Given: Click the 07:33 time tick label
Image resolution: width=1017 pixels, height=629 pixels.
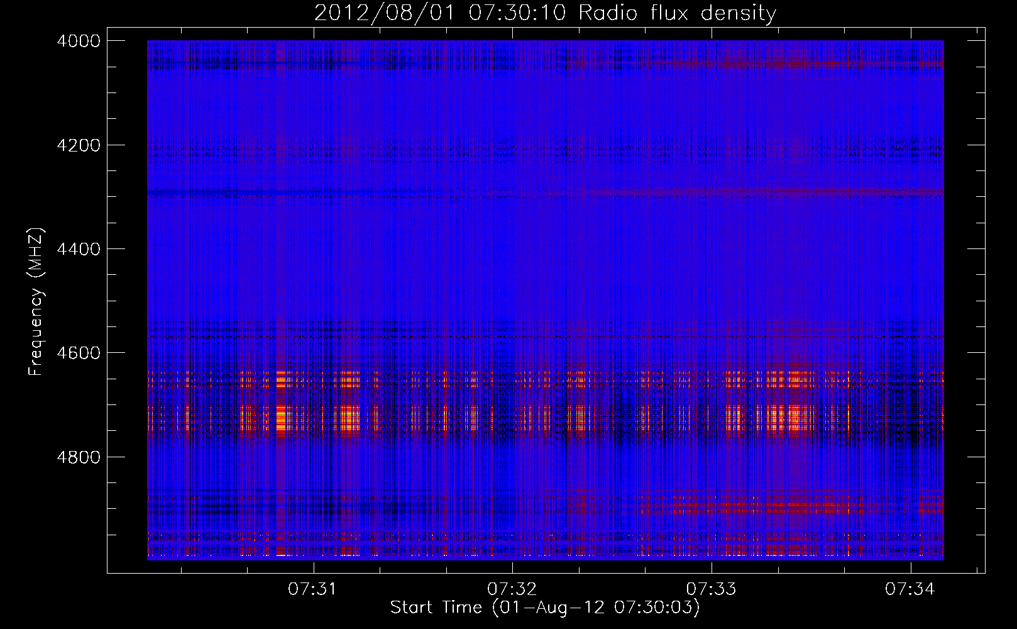Looking at the screenshot, I should point(711,589).
